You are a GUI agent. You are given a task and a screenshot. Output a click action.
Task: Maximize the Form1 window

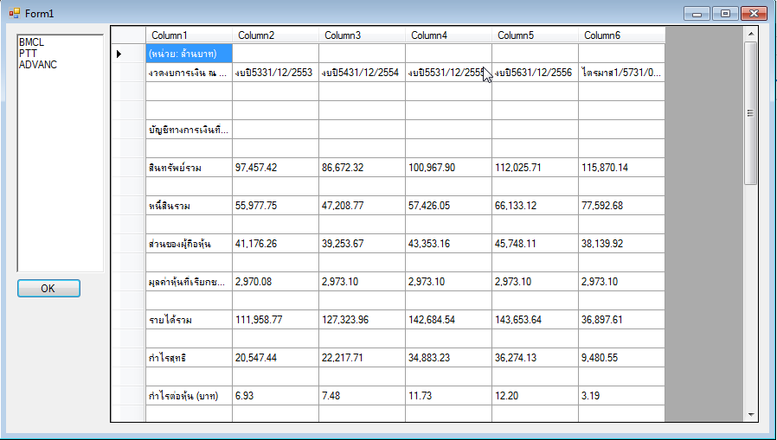click(725, 13)
